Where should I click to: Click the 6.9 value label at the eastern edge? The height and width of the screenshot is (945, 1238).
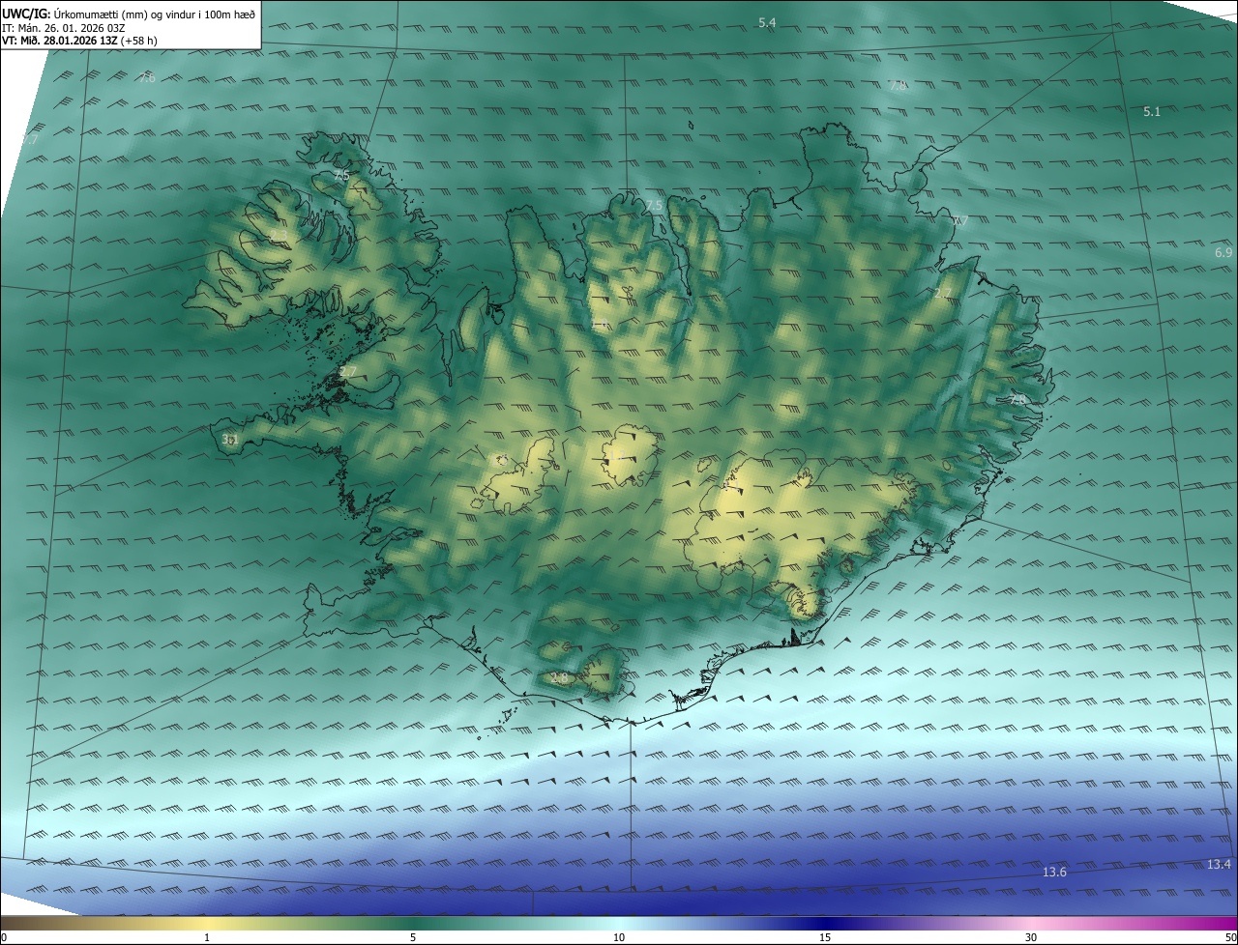pos(1223,252)
